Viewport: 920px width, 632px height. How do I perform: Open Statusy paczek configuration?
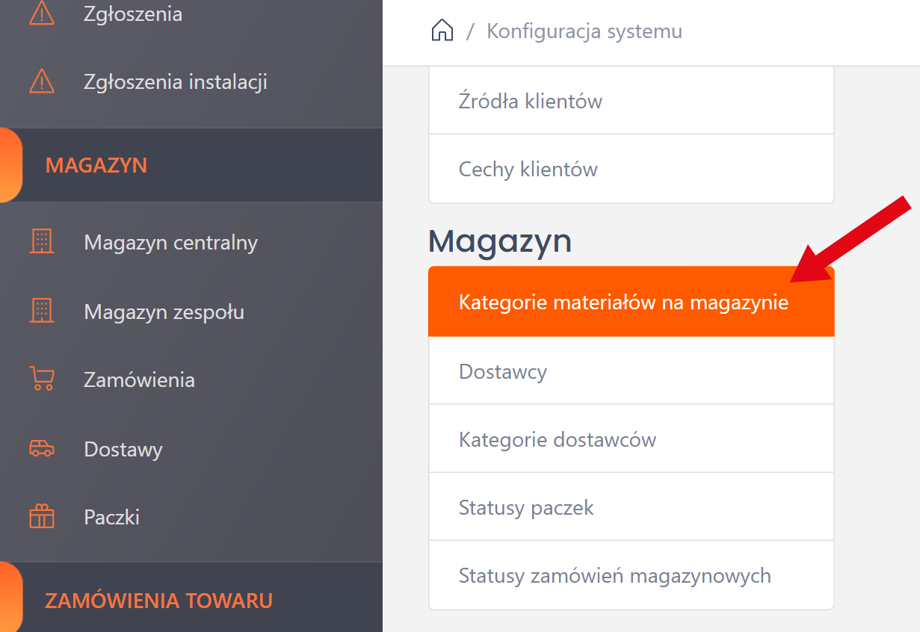pyautogui.click(x=526, y=508)
